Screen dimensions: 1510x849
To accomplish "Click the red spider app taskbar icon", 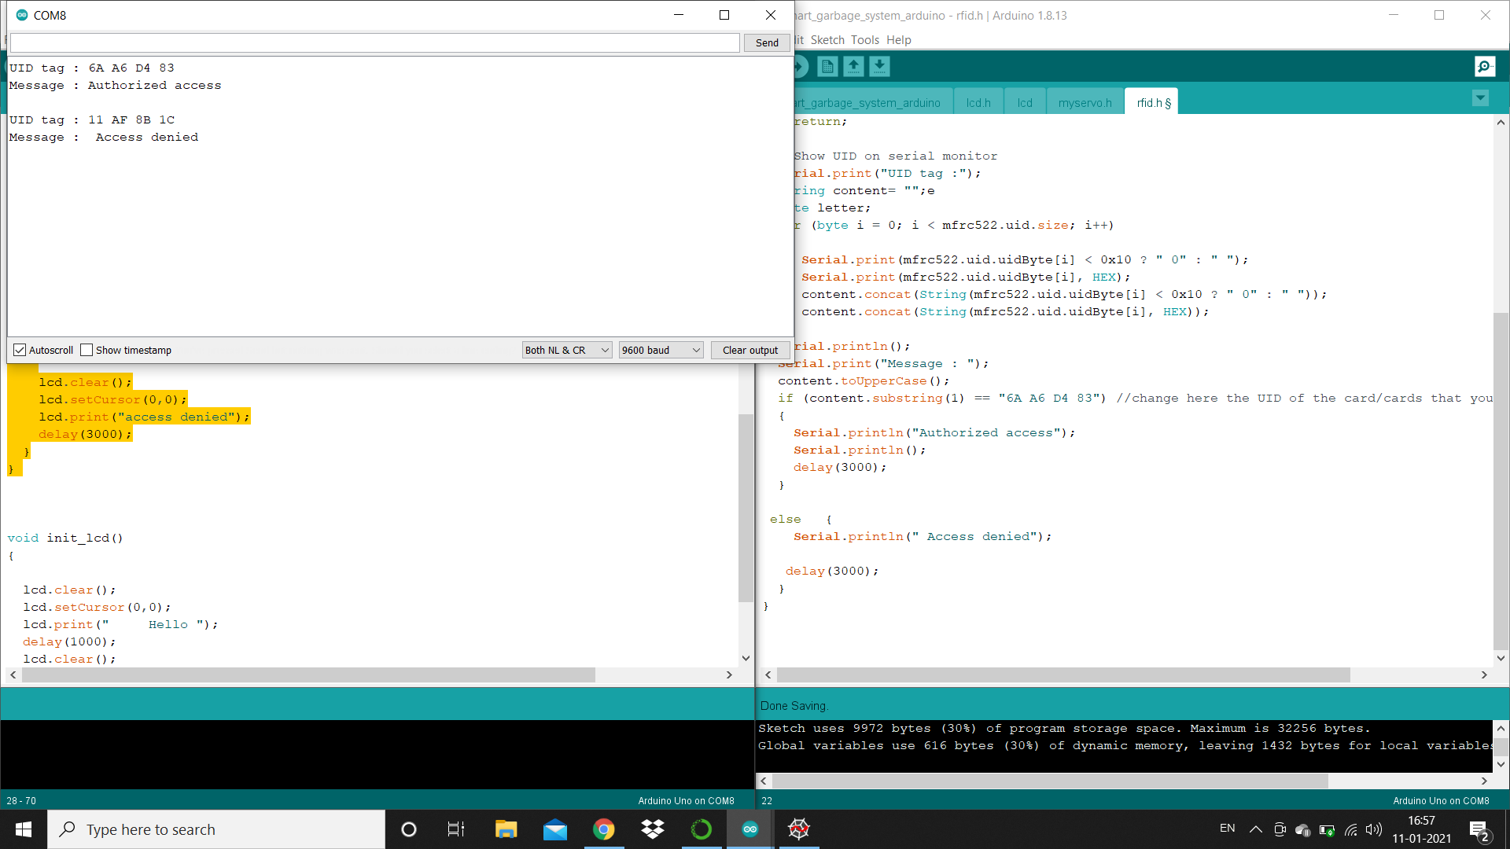I will (x=799, y=829).
